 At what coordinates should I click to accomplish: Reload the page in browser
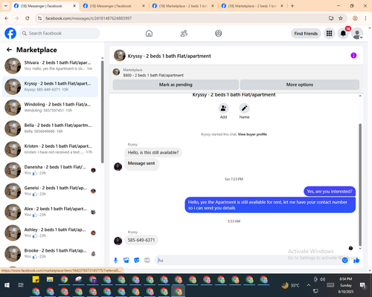(x=28, y=18)
